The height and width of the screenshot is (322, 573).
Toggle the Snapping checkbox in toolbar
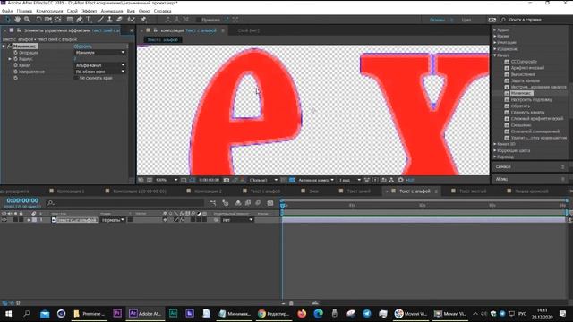pyautogui.click(x=199, y=20)
